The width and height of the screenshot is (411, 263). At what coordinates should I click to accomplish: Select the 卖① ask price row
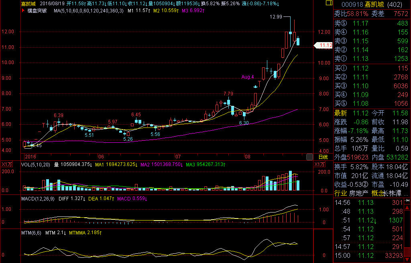[x=371, y=59]
